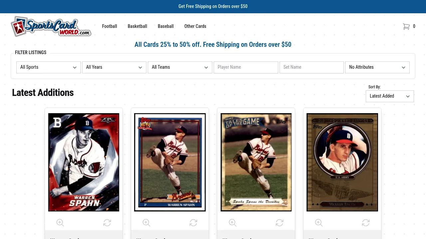Open the Football menu
This screenshot has width=426, height=239.
click(x=109, y=26)
